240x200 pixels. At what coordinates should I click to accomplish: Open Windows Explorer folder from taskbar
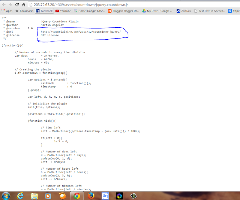pyautogui.click(x=34, y=196)
